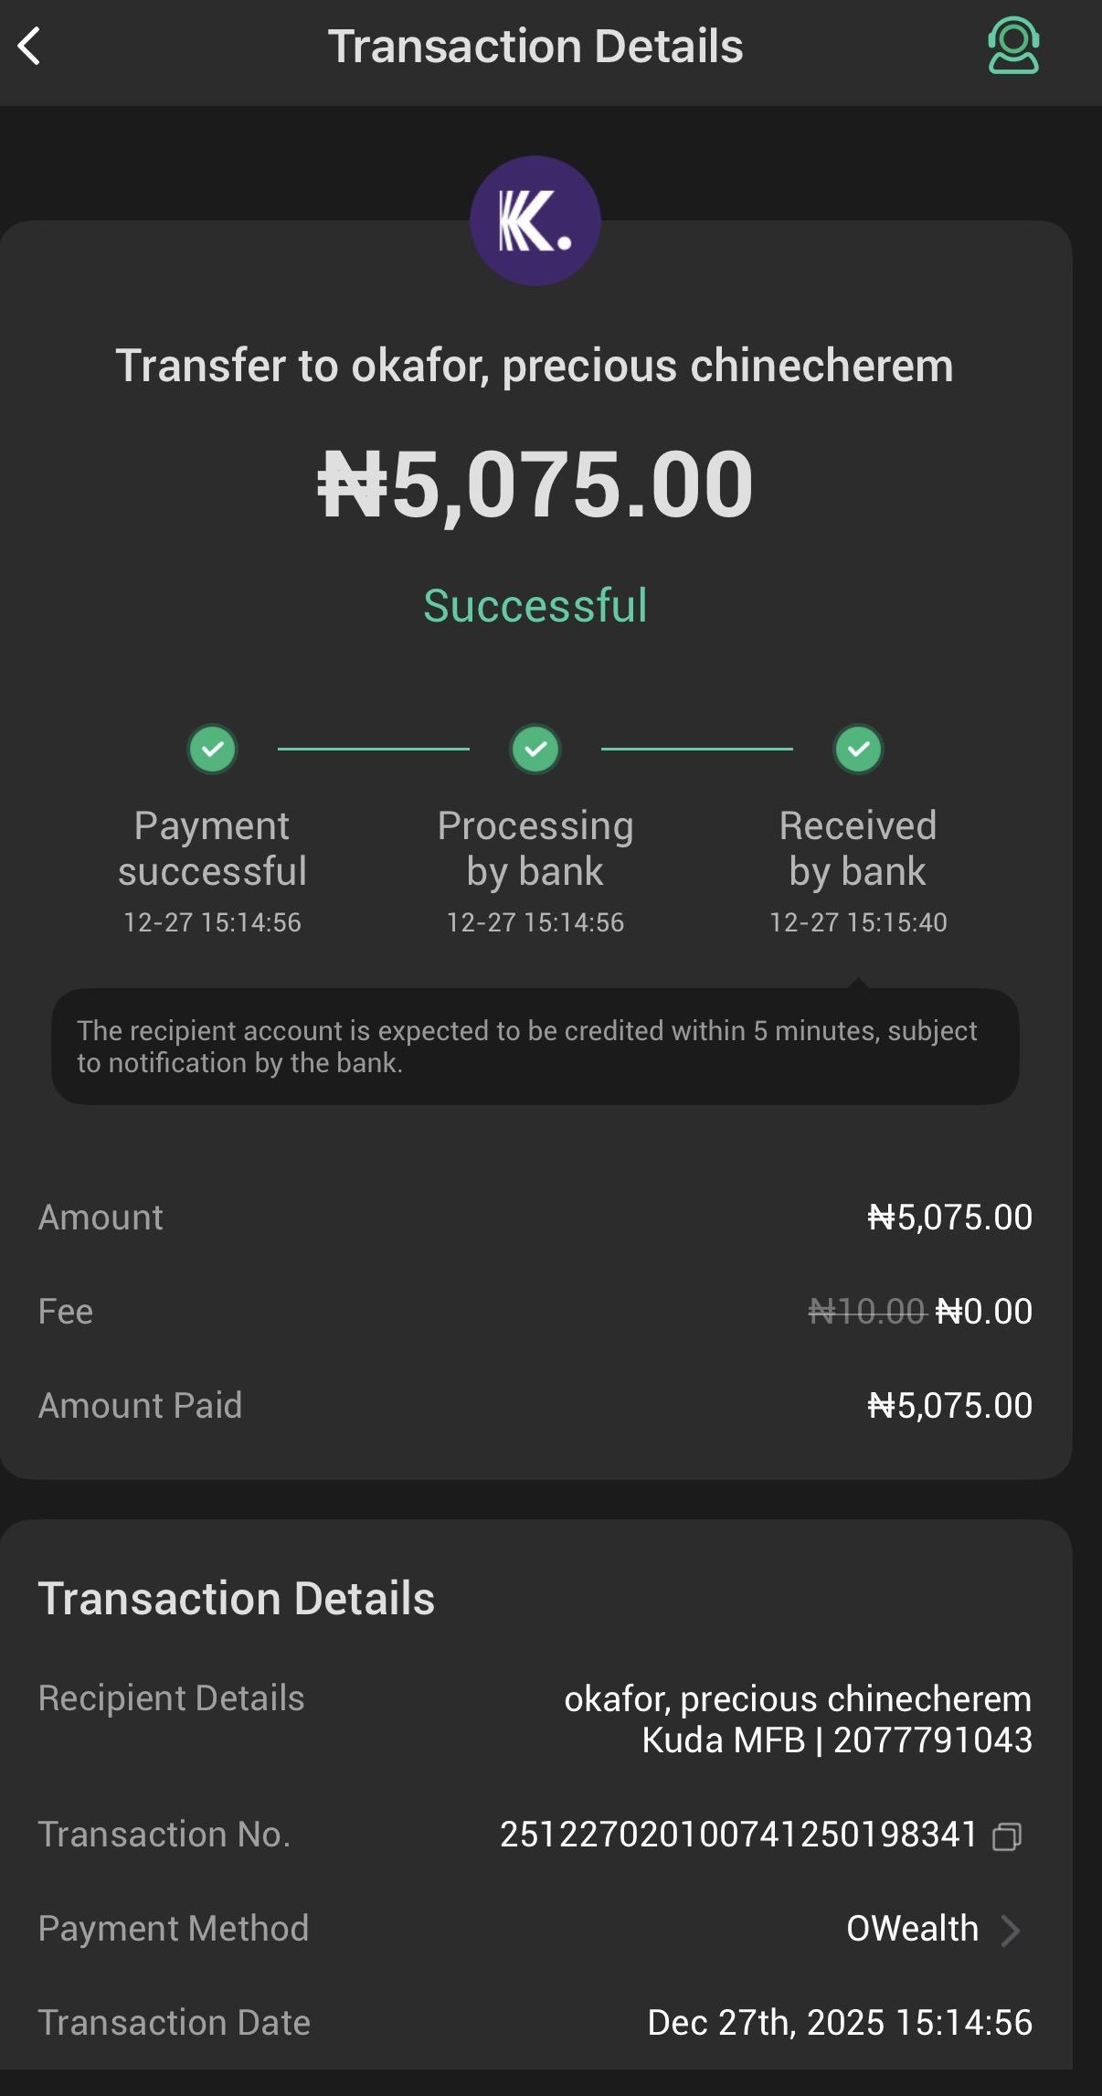Tap the back arrow icon
Image resolution: width=1102 pixels, height=2096 pixels.
(x=30, y=47)
